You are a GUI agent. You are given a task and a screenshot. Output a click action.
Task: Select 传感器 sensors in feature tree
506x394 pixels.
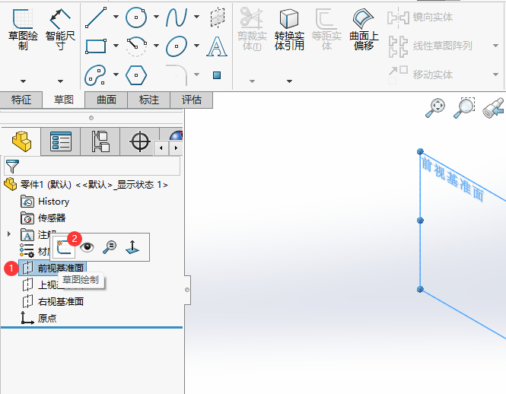tap(43, 218)
